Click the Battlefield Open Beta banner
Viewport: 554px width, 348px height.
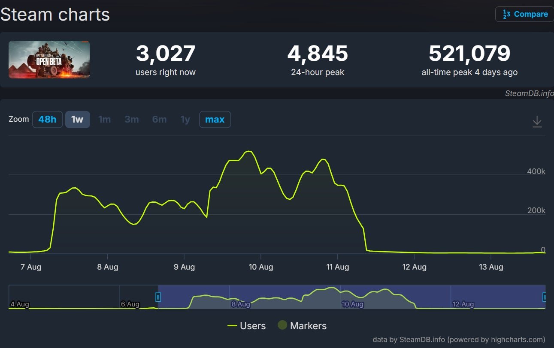(x=48, y=60)
